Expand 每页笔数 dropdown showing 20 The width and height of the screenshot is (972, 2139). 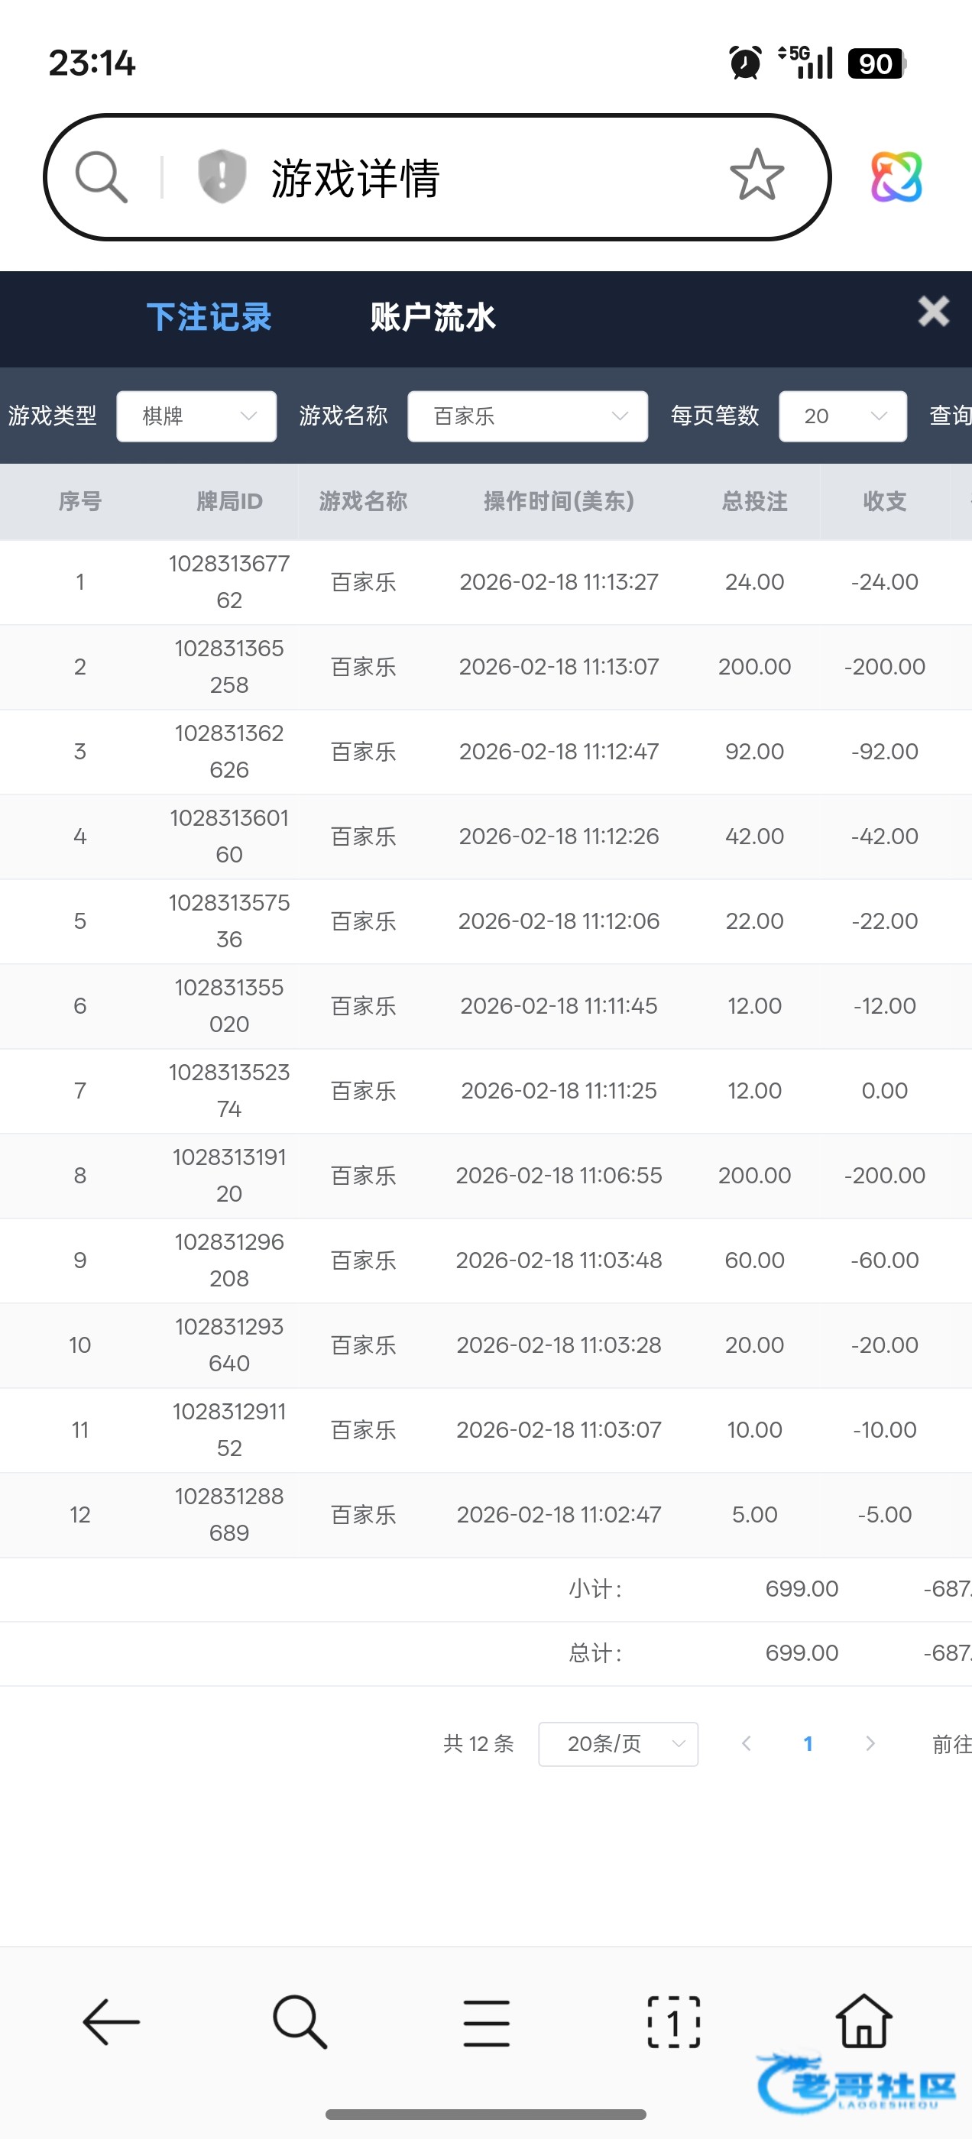[842, 416]
